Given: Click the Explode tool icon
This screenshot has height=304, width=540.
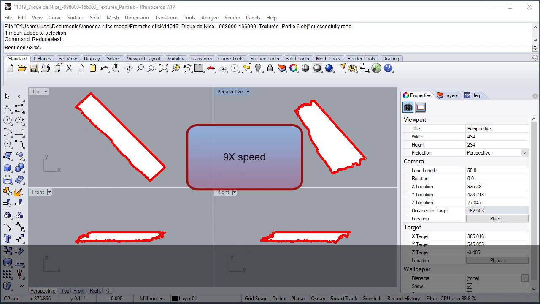Looking at the screenshot, I should 19,192.
